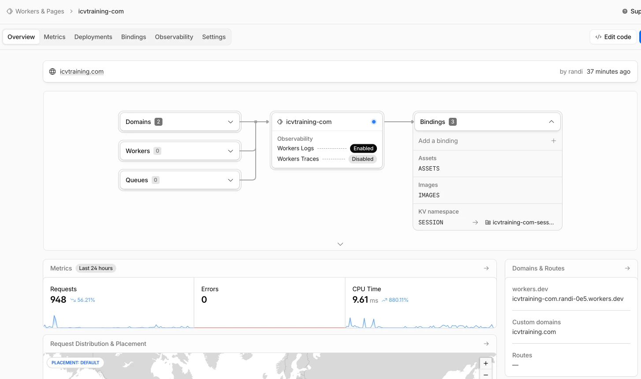Viewport: 641px width, 379px height.
Task: Click the globe icon beside icvtraining.com
Action: (52, 71)
